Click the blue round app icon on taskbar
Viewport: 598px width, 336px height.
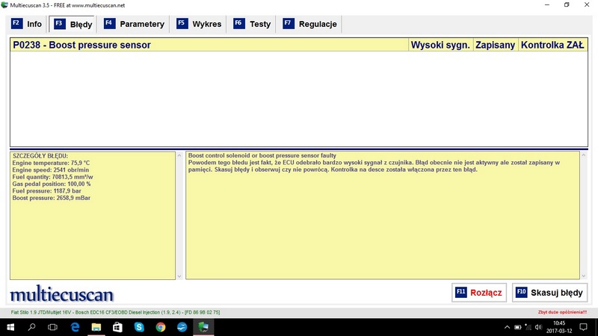pyautogui.click(x=182, y=327)
